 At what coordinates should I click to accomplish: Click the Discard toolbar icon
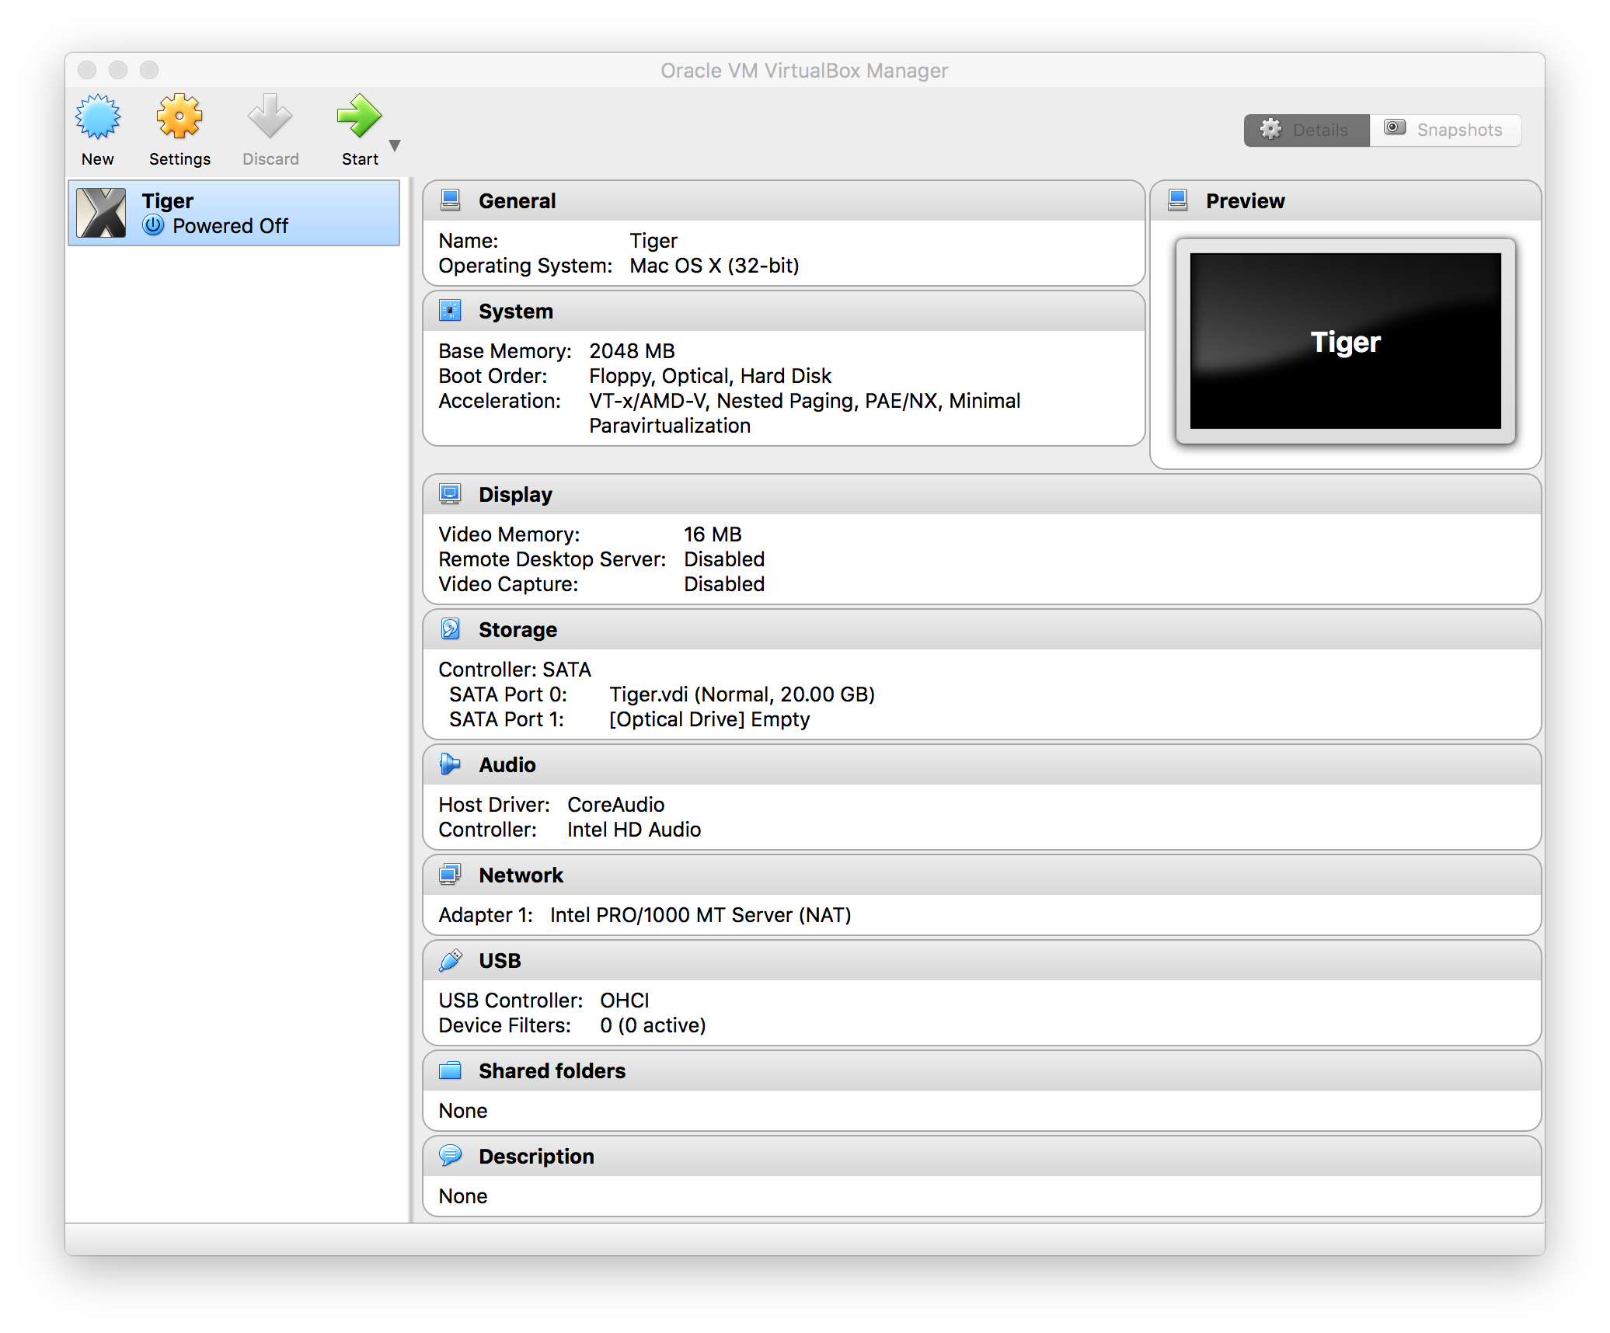[x=270, y=117]
